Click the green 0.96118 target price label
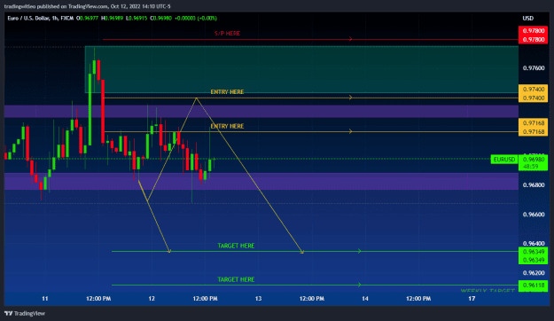The image size is (554, 321). (533, 286)
